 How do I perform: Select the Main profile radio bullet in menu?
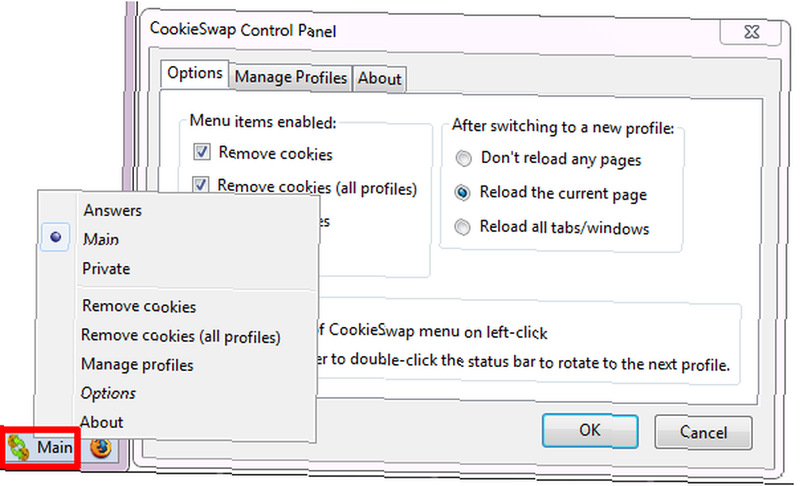[x=55, y=237]
